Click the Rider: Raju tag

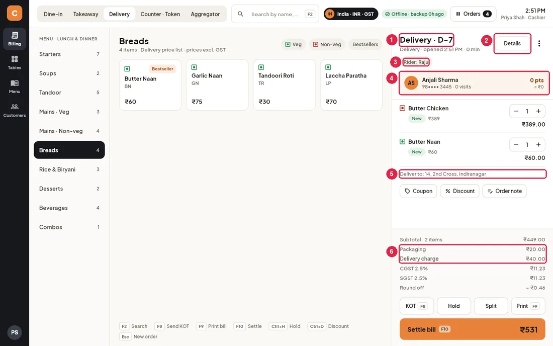point(416,62)
